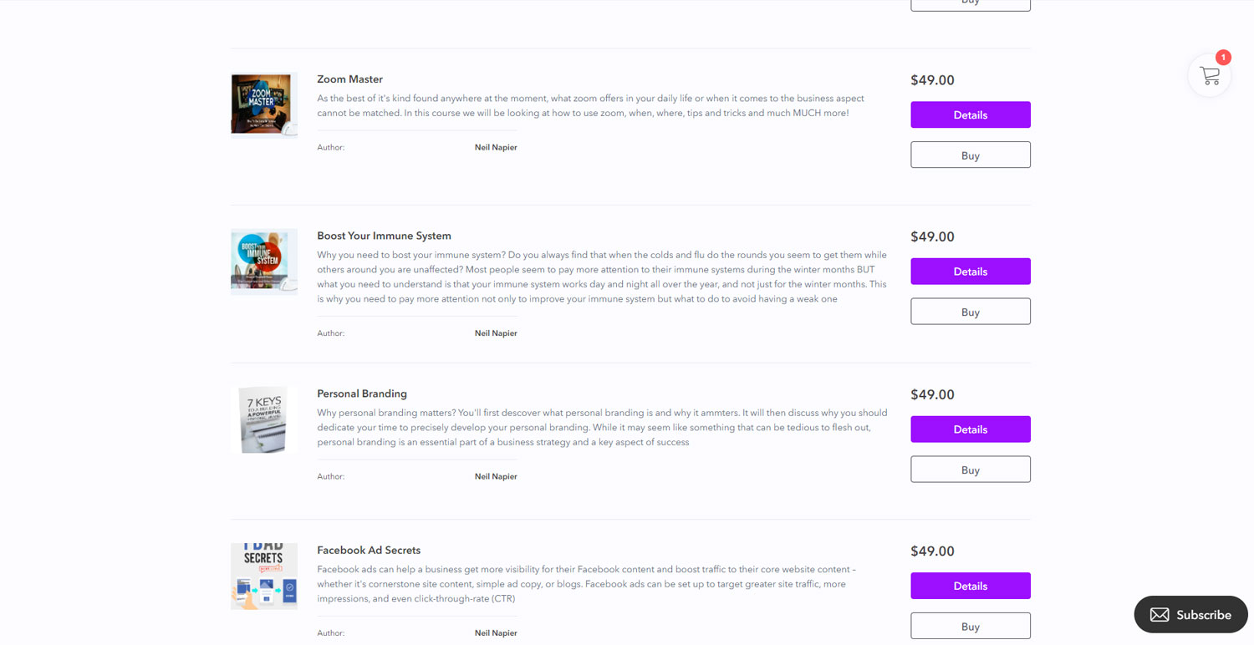Screen dimensions: 1254x645
Task: Open Personal Branding book thumbnail
Action: [264, 419]
